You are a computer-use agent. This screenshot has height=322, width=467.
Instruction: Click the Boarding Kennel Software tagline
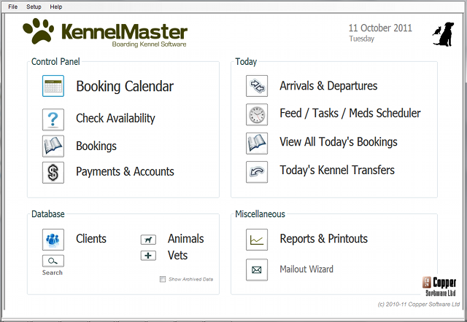click(149, 44)
